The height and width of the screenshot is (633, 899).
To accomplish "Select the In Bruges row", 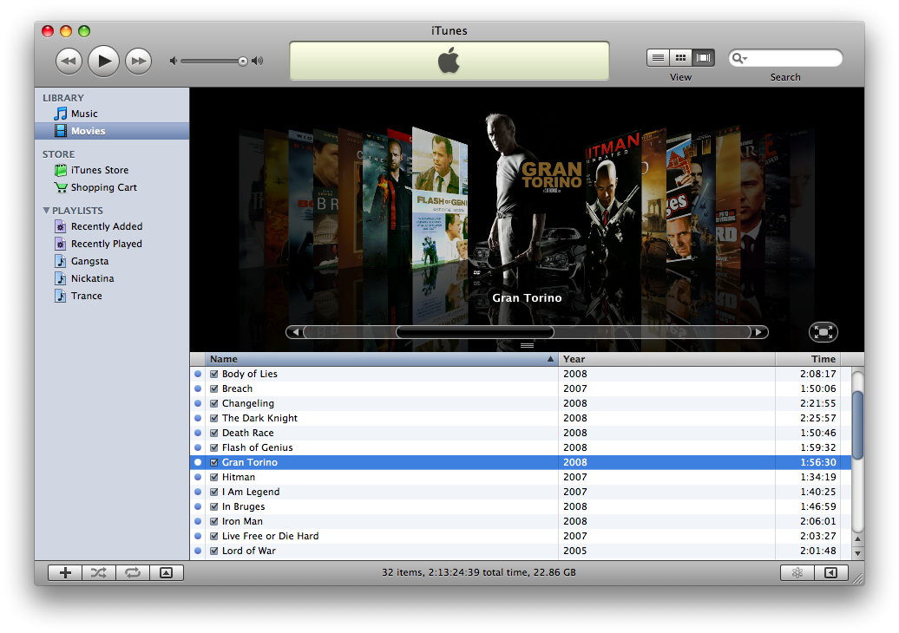I will click(521, 506).
